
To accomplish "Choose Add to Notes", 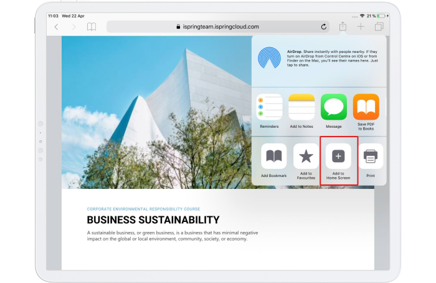I will point(301,107).
